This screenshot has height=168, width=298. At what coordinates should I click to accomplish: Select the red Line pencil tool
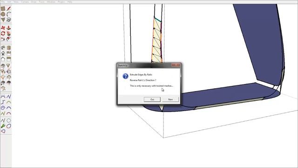pos(9,8)
